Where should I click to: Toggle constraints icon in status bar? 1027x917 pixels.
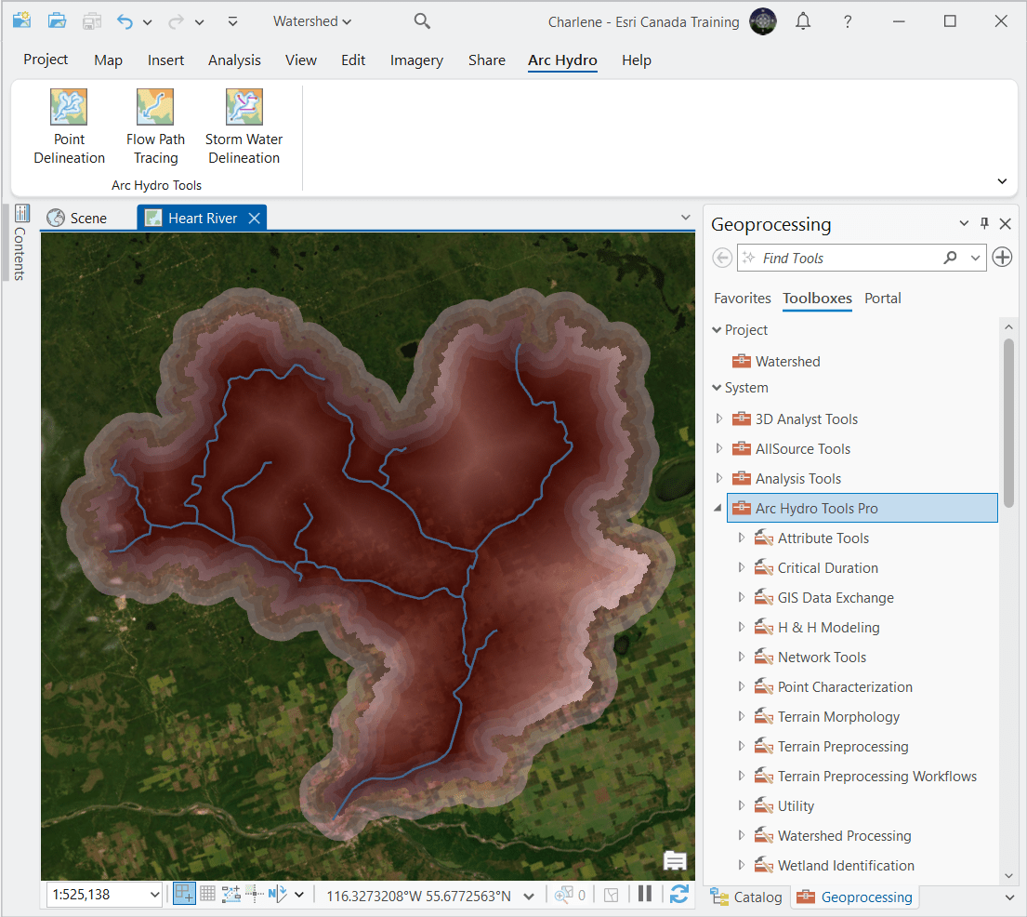pos(231,894)
